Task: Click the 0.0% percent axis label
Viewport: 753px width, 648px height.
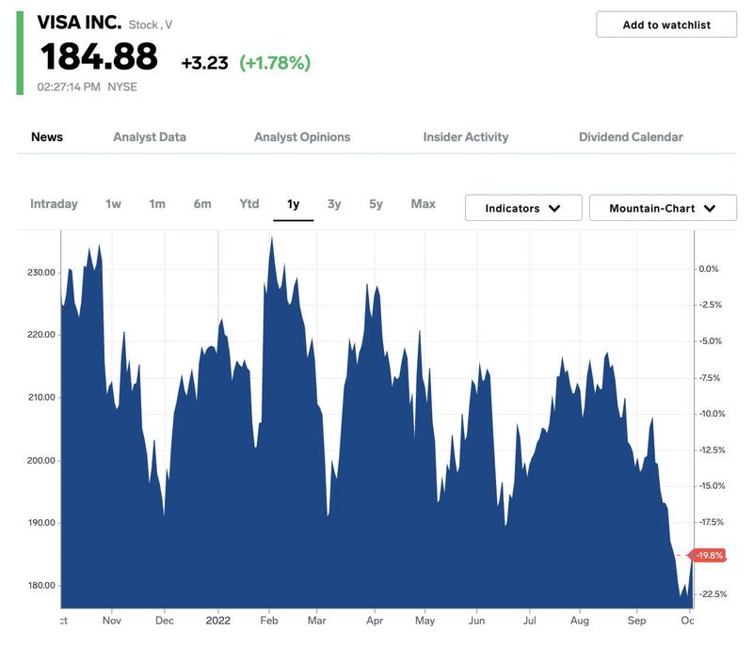Action: click(709, 269)
